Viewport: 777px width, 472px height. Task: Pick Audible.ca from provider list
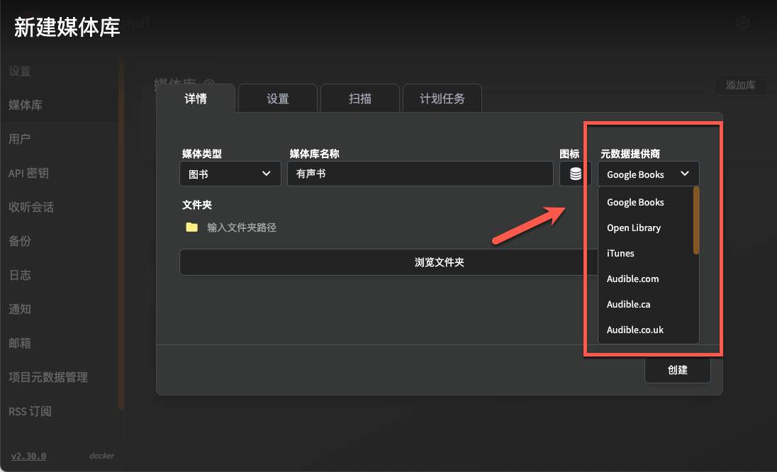point(645,304)
